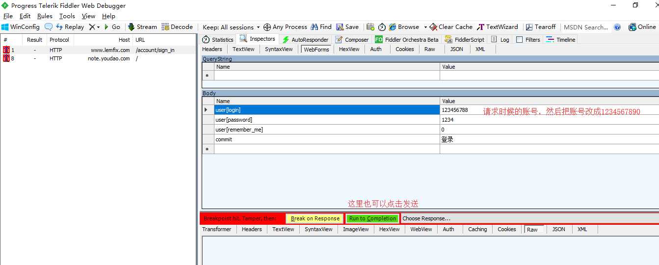Select response Caching tab
The width and height of the screenshot is (659, 265).
(477, 229)
